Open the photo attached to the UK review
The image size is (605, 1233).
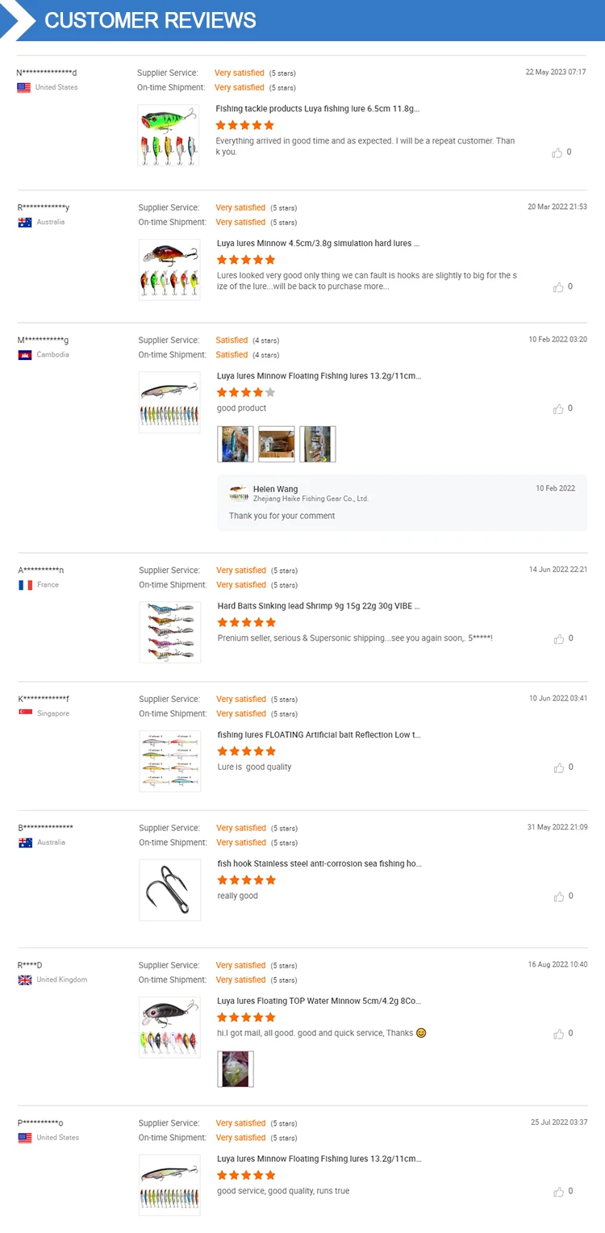point(236,1069)
